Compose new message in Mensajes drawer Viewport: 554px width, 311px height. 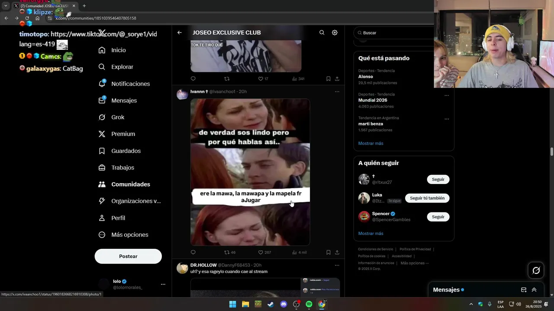[x=524, y=290]
